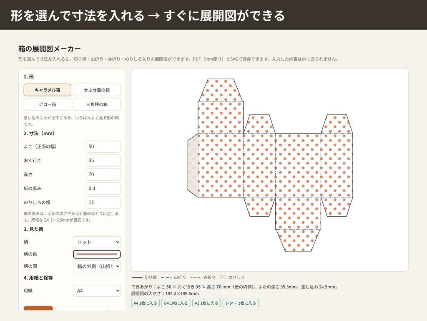
Task: Click the 切り線 legend line icon
Action: (x=137, y=278)
